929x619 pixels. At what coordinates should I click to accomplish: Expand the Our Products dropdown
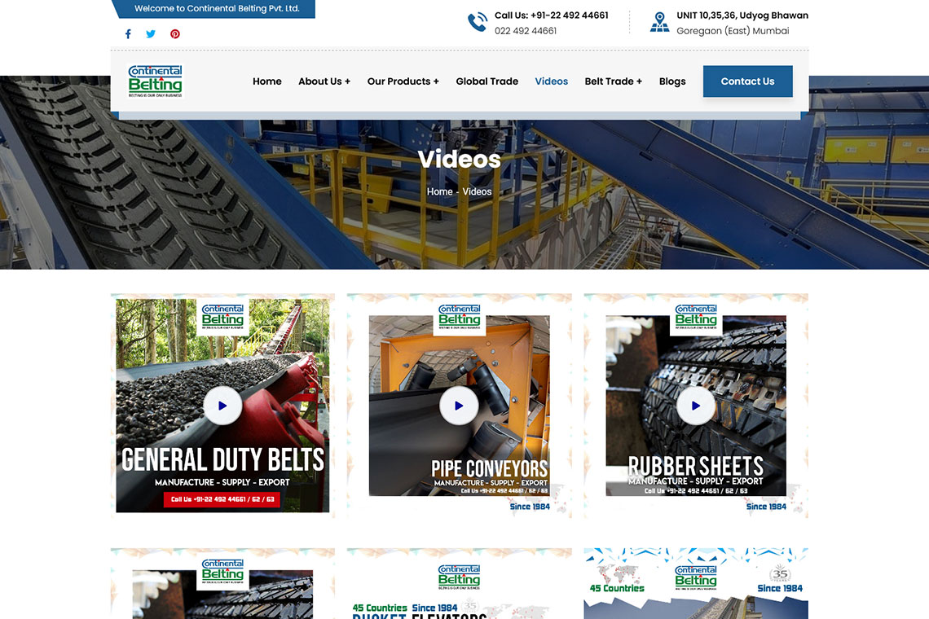click(403, 81)
